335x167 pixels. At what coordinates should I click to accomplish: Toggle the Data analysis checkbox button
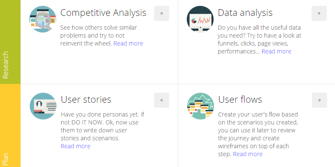(319, 13)
